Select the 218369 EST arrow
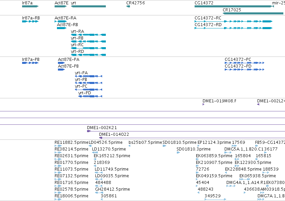285x201 pixels. (95, 166)
